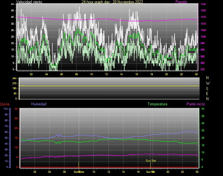
Task: Click the magenta 'Punto rocío' legend label
Action: (x=196, y=104)
